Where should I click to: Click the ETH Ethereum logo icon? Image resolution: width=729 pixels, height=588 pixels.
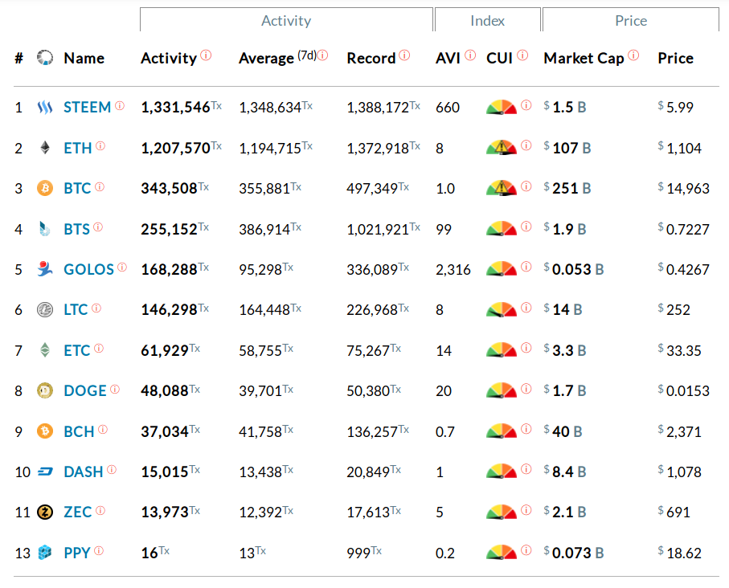[45, 149]
